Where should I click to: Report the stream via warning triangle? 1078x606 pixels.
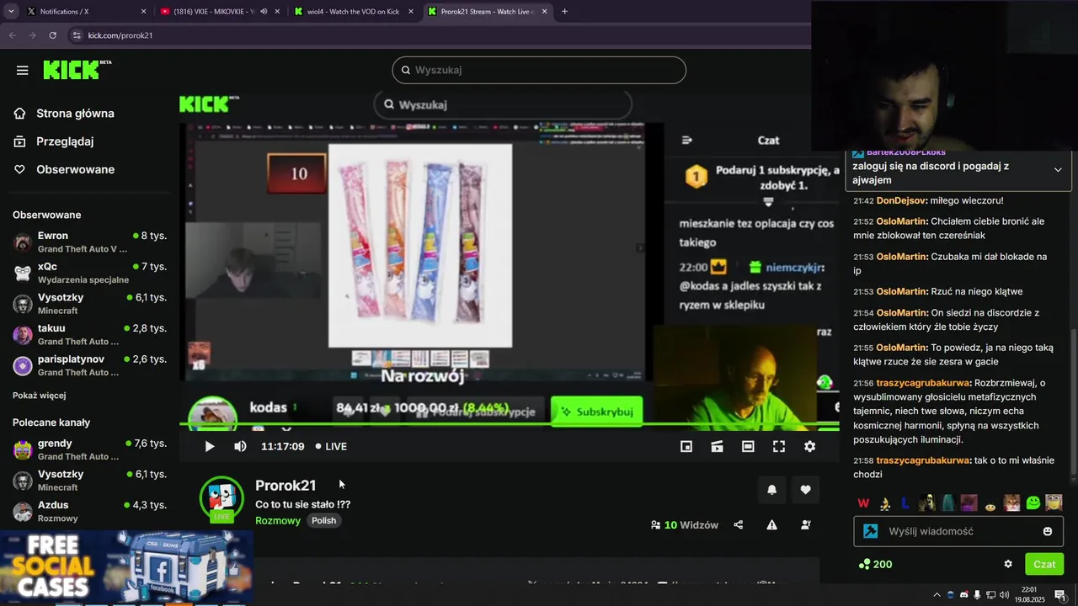click(771, 525)
